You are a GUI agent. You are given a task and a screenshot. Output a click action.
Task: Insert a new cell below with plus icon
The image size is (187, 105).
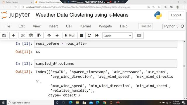(x=13, y=35)
